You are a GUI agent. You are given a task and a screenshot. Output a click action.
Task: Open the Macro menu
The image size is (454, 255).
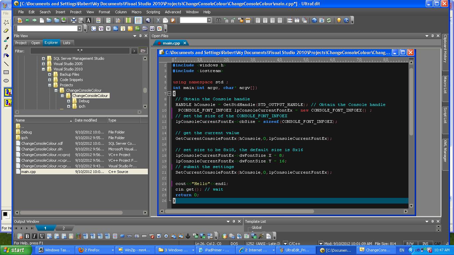pos(136,12)
